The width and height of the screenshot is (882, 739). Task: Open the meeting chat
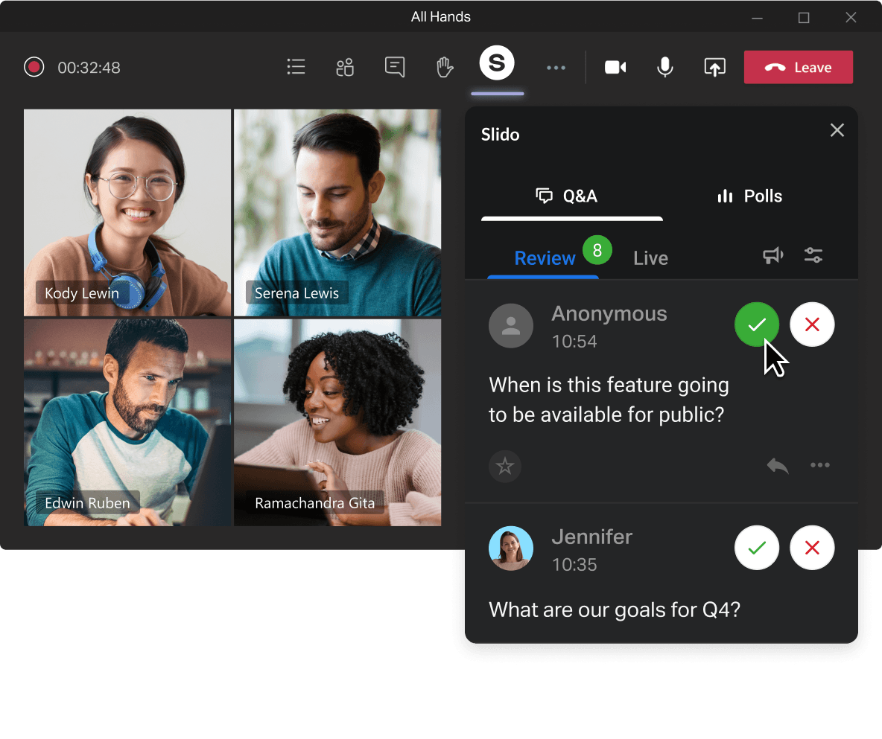click(x=395, y=67)
